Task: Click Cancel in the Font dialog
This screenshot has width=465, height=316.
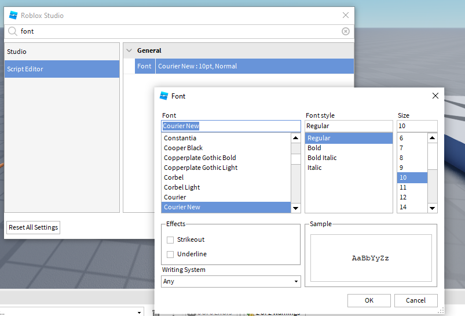Action: click(x=416, y=300)
